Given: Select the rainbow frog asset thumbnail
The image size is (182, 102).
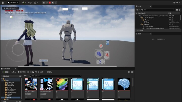Looking at the screenshot, I should [x=62, y=84].
